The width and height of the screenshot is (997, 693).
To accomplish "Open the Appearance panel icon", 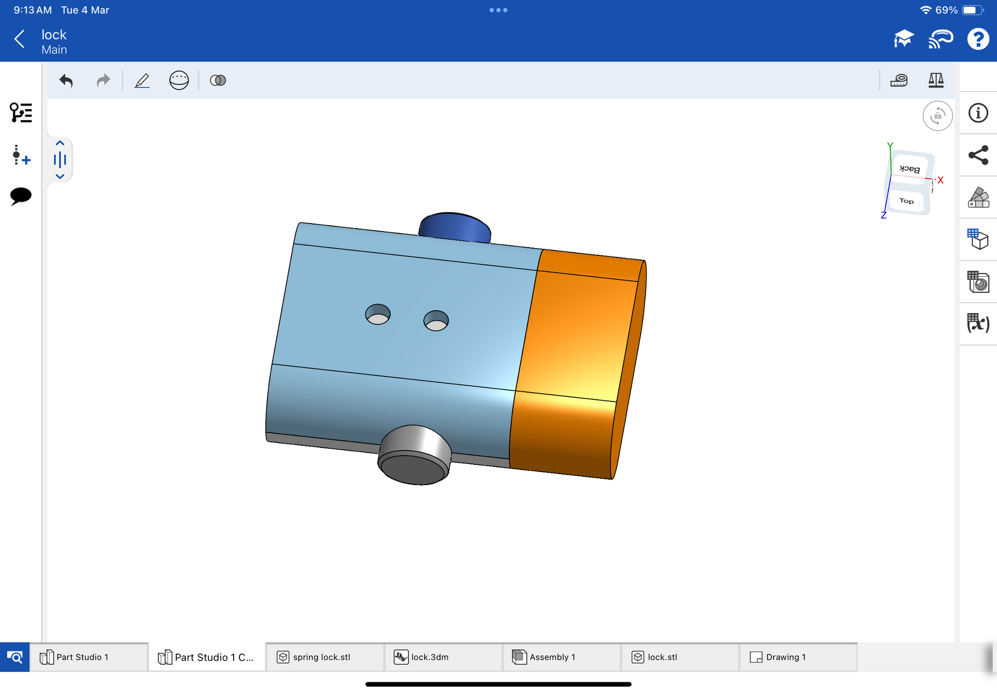I will coord(978,197).
